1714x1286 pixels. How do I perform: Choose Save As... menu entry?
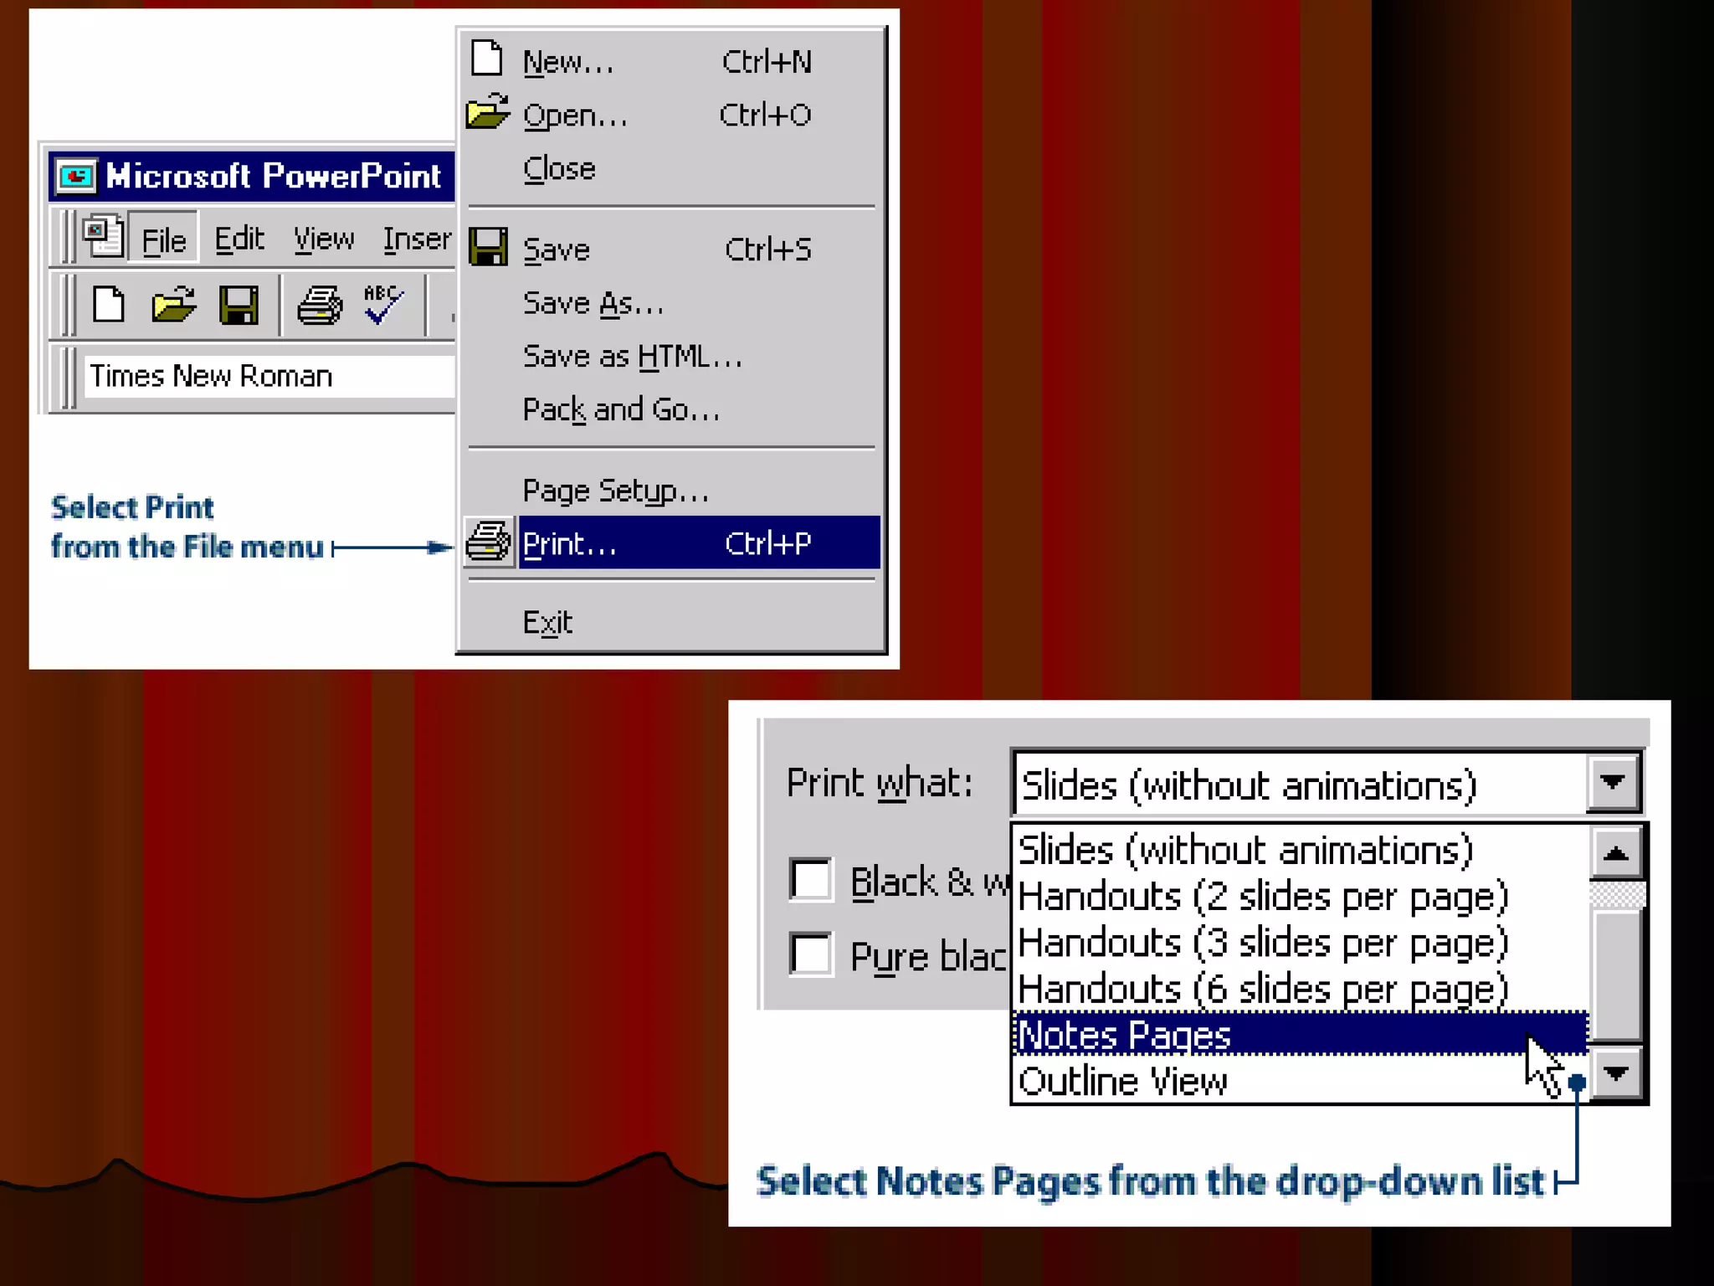pyautogui.click(x=593, y=303)
